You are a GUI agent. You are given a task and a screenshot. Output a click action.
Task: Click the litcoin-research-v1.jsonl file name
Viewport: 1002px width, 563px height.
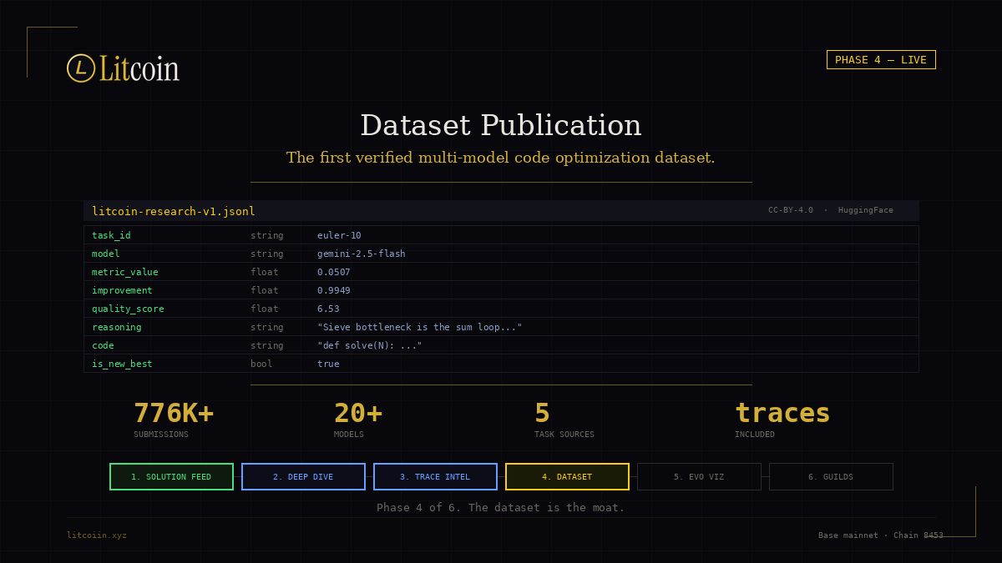pos(174,212)
